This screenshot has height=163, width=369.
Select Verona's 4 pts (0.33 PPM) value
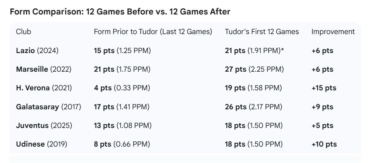(x=122, y=88)
